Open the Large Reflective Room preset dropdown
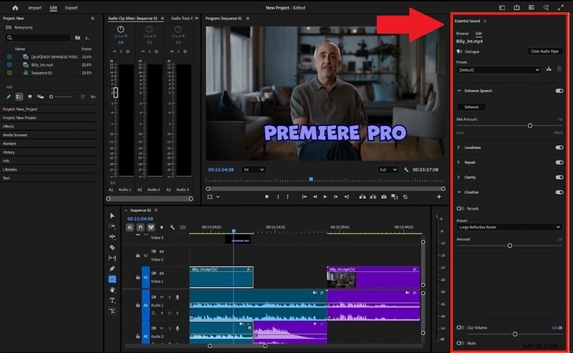The height and width of the screenshot is (353, 573). (509, 227)
